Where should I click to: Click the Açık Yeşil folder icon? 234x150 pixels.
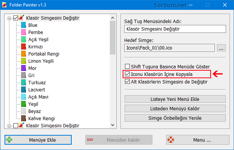pyautogui.click(x=23, y=39)
